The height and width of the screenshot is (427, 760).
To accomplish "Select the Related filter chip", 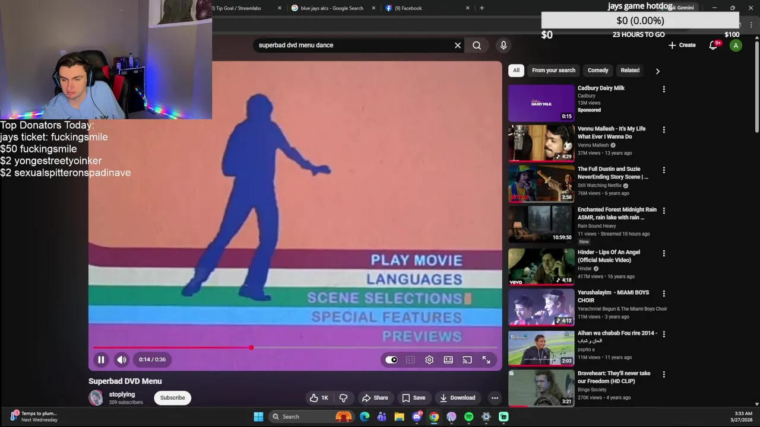I will click(630, 71).
